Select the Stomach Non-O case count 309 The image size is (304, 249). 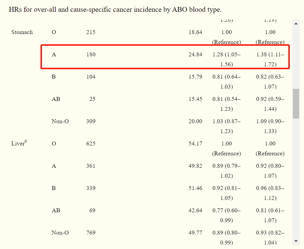pos(91,121)
